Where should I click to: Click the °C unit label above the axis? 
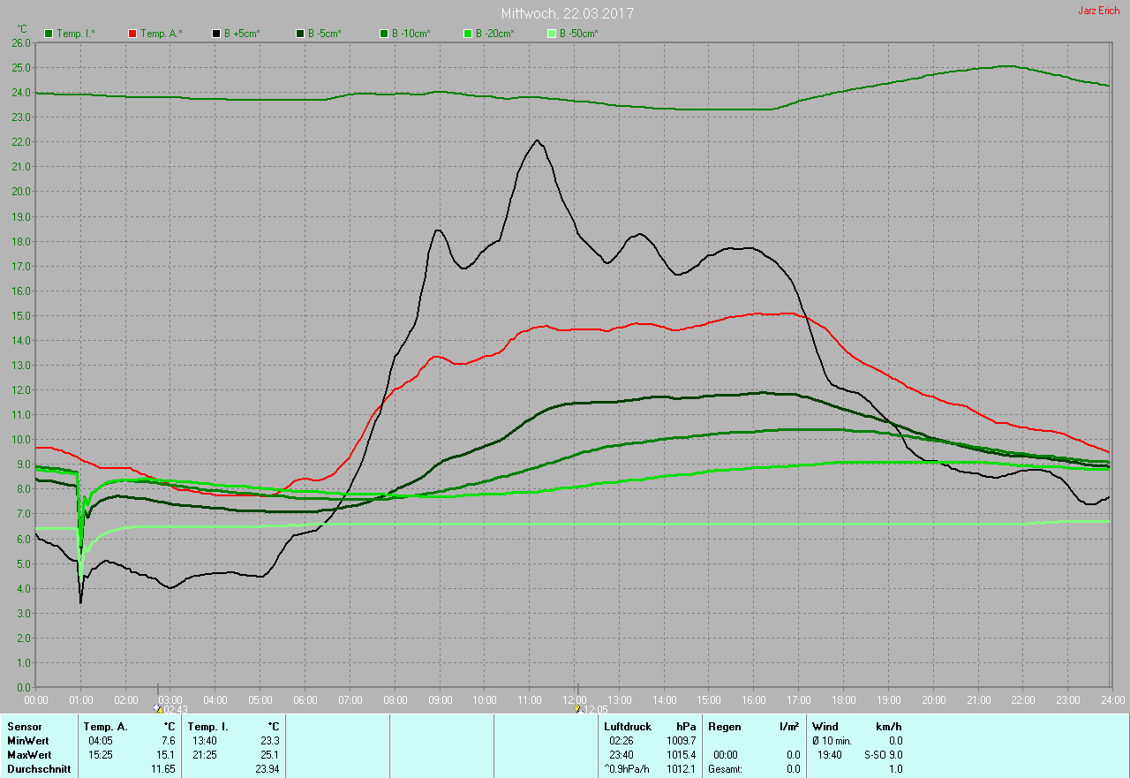click(x=22, y=29)
